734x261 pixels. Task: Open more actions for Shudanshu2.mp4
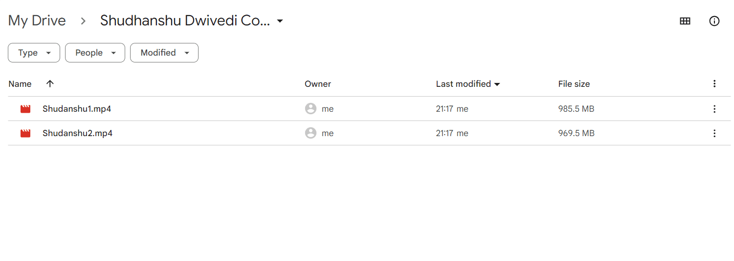pyautogui.click(x=714, y=133)
